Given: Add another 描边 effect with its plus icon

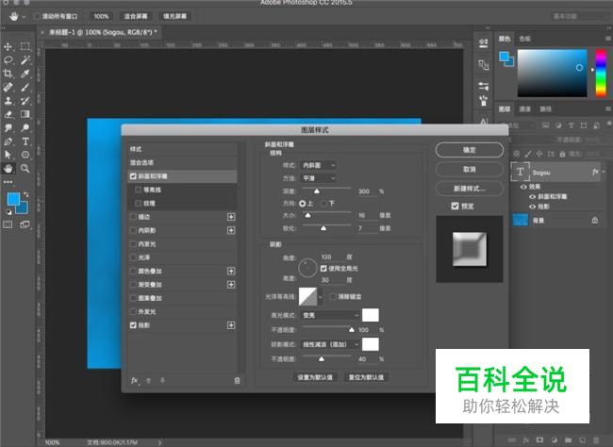Looking at the screenshot, I should 231,217.
